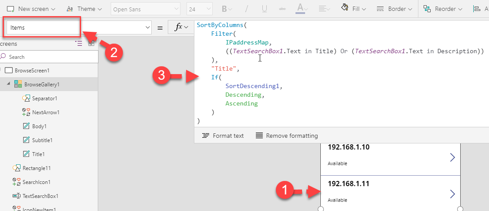Click Ascending keyword in formula
489x211 pixels.
(242, 103)
